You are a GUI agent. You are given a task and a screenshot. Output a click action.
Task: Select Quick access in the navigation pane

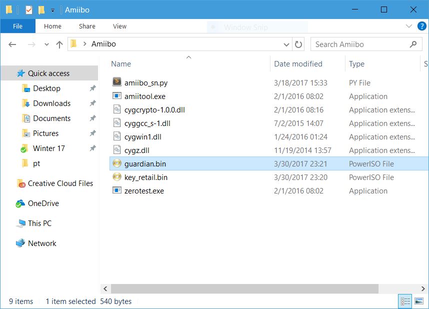[x=49, y=73]
